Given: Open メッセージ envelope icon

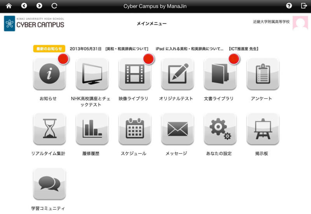Looking at the screenshot, I should [x=177, y=129].
